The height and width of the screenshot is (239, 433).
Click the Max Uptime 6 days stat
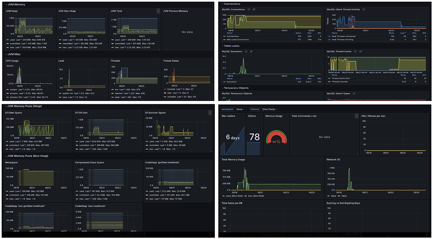[x=232, y=137]
